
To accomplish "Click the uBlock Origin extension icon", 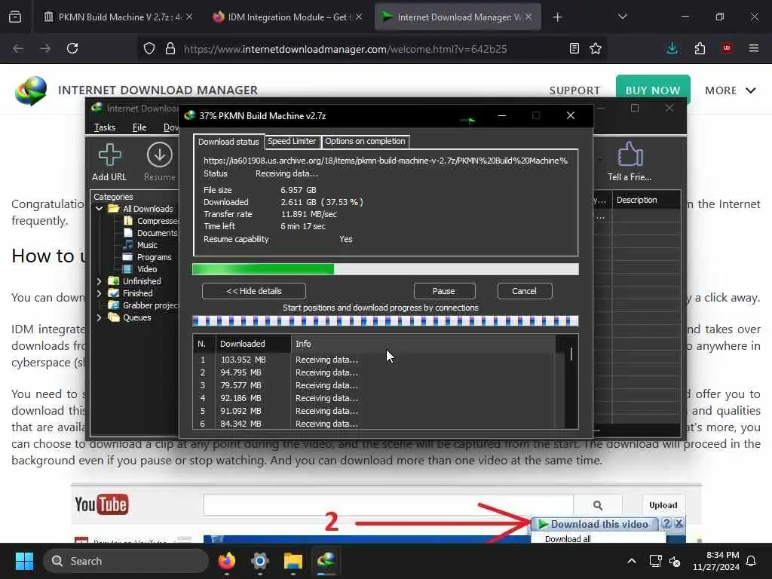I will tap(727, 48).
